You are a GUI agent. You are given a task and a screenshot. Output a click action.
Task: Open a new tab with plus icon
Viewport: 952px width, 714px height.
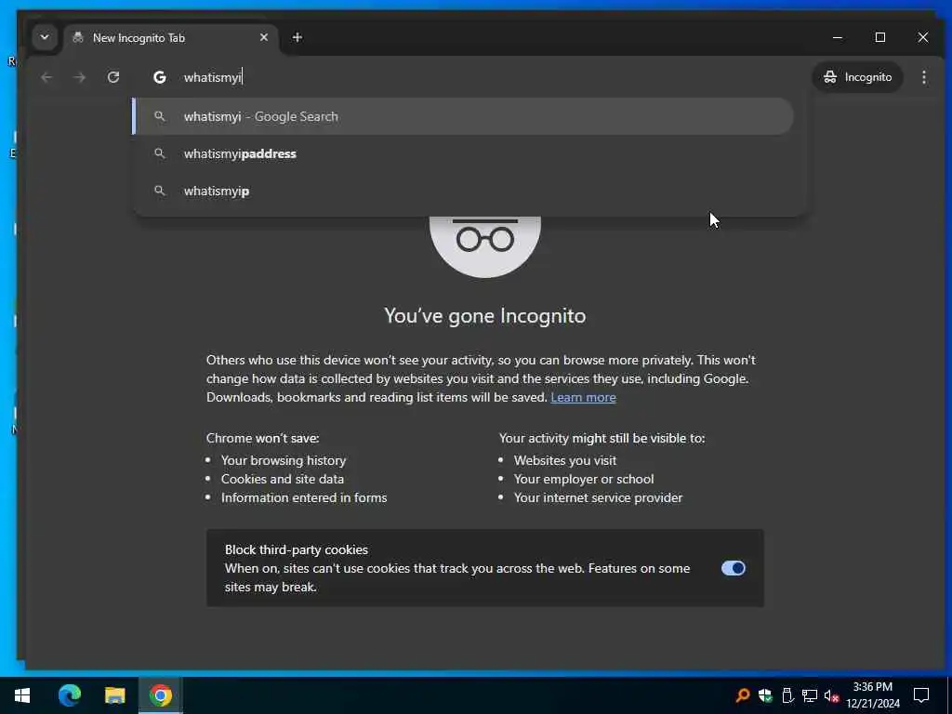(297, 37)
